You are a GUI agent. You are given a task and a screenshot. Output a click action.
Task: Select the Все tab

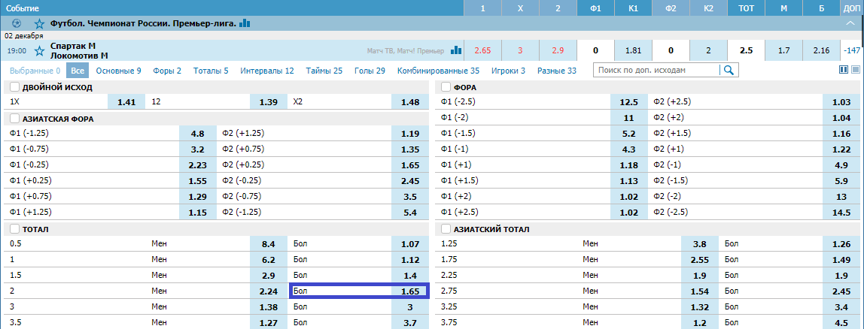(78, 71)
